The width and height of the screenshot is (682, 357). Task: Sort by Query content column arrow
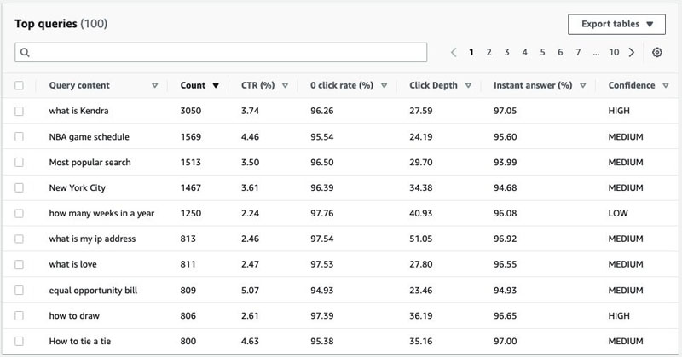click(154, 86)
